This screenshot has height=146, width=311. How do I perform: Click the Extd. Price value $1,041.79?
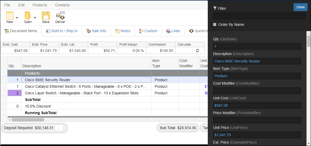pos(44,51)
